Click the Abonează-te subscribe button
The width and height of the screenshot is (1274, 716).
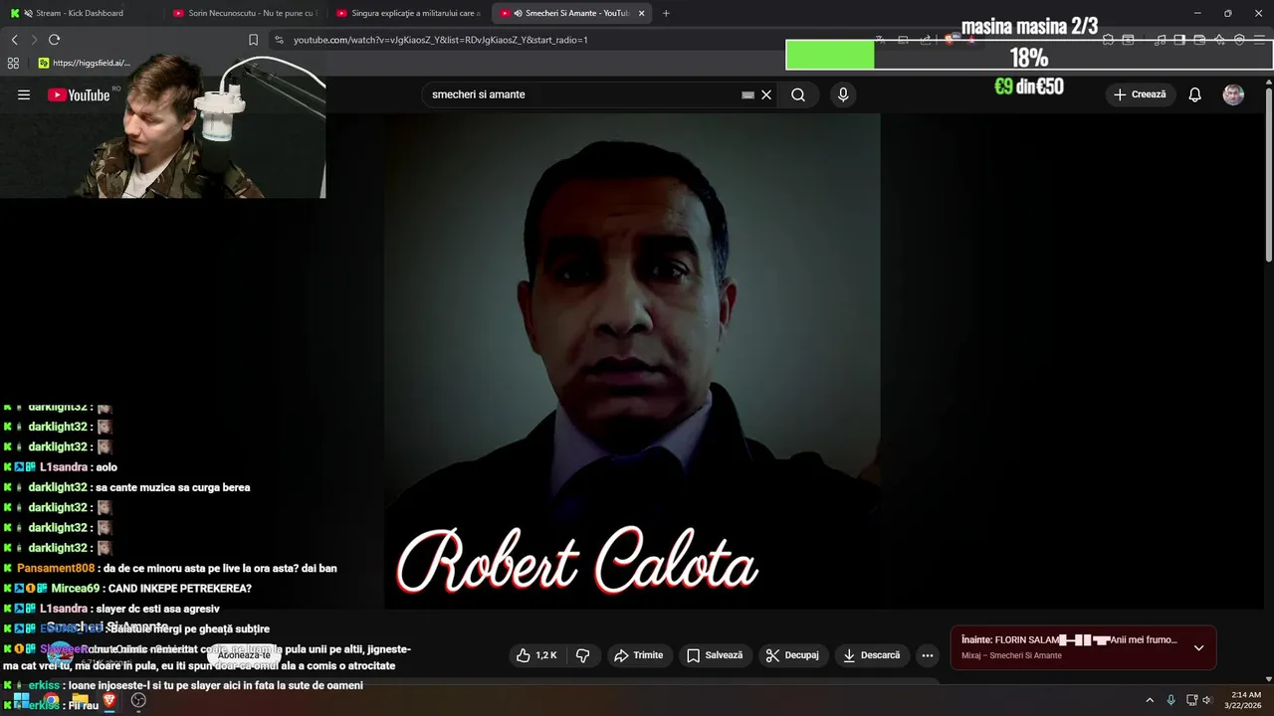tap(244, 655)
